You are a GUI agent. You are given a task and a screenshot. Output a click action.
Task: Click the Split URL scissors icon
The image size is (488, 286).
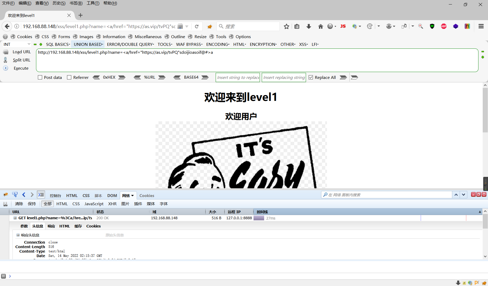tap(5, 60)
